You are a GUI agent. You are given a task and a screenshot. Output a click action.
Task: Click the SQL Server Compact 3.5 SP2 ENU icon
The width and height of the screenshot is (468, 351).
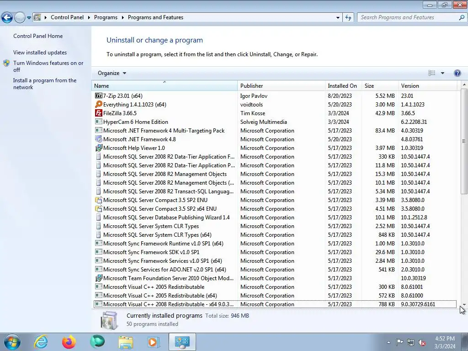tap(99, 200)
